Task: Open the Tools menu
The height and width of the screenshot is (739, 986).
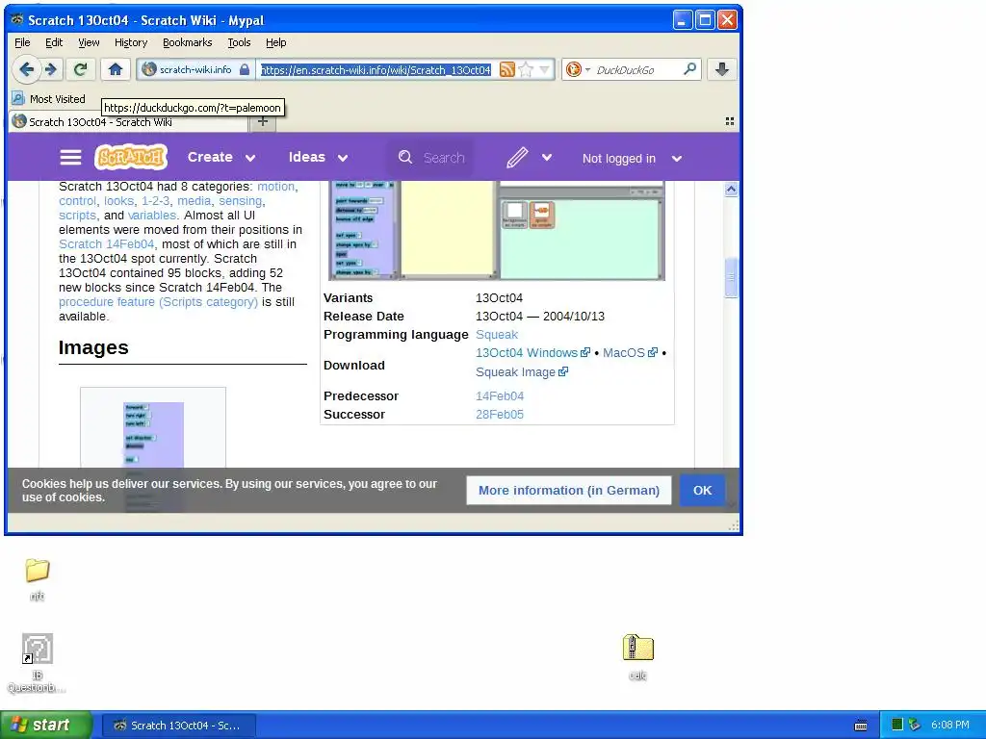Action: pos(239,42)
